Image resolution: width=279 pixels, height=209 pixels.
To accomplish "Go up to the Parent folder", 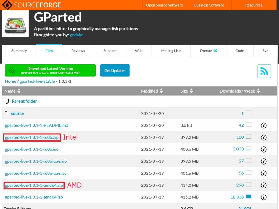I will 24,101.
